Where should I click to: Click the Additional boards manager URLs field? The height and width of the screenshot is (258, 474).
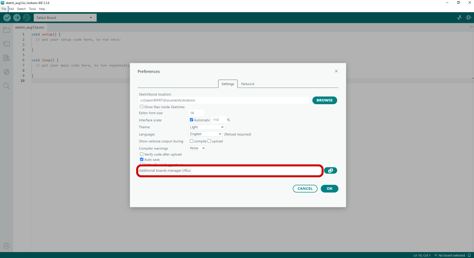(257, 171)
